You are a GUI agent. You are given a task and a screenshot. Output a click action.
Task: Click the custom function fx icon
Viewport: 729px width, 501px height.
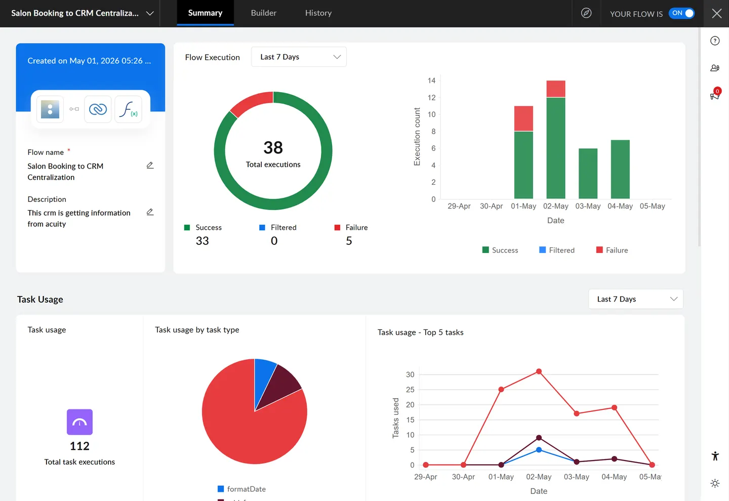[128, 109]
